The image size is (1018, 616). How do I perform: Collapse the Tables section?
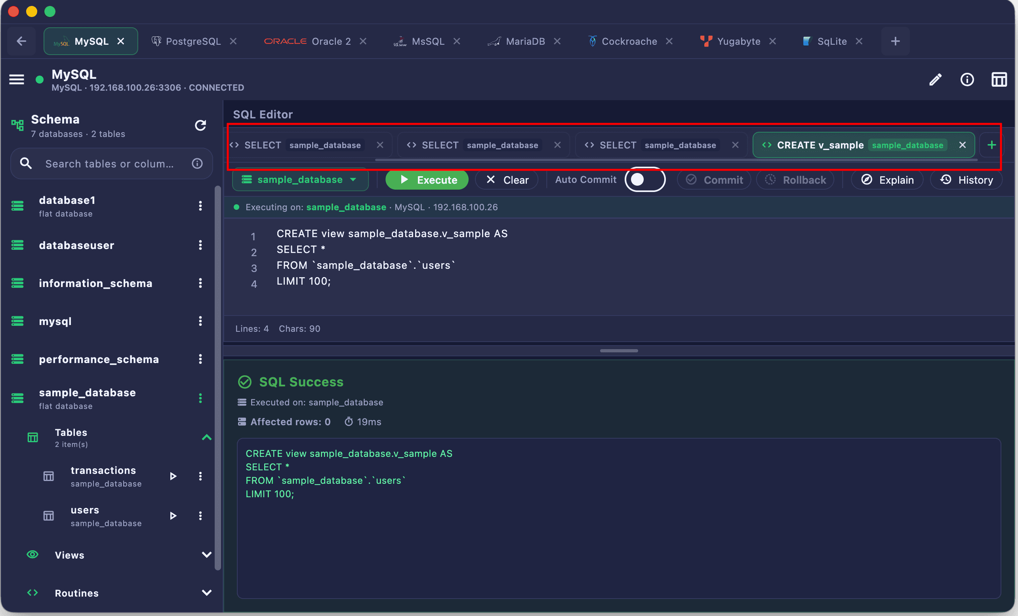pyautogui.click(x=207, y=437)
